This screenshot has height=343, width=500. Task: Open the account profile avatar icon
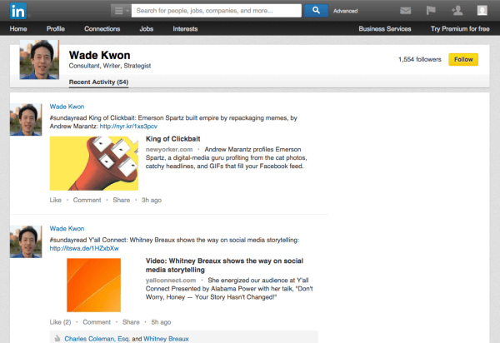point(482,11)
